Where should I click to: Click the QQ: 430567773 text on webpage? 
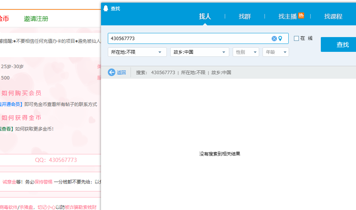tap(56, 160)
